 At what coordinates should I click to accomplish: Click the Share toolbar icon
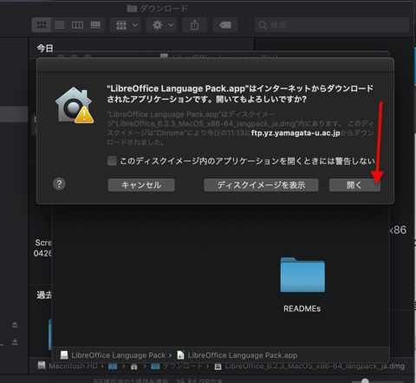coord(194,25)
